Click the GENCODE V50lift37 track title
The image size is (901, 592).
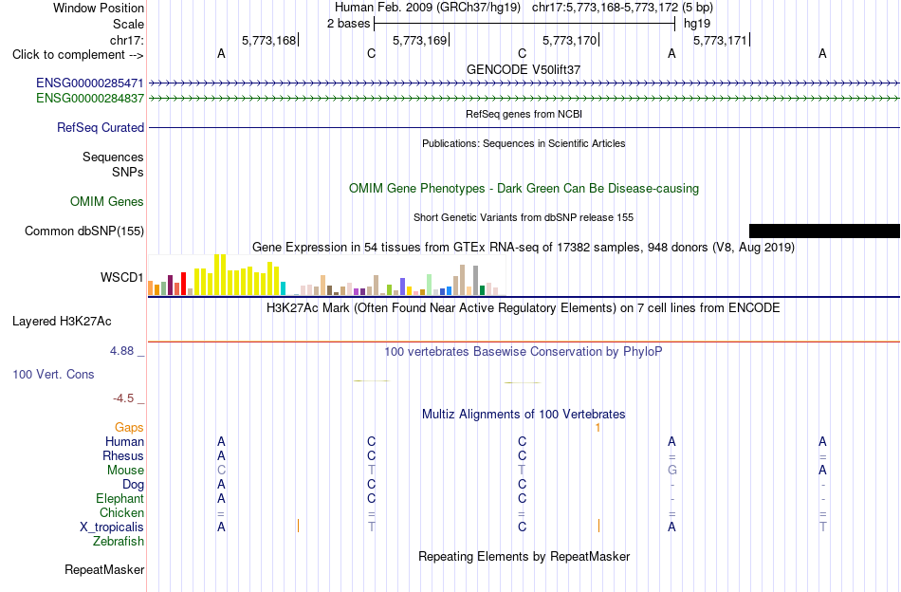(x=524, y=69)
